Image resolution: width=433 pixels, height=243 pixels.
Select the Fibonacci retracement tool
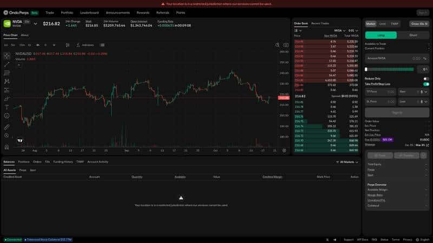coord(7,73)
